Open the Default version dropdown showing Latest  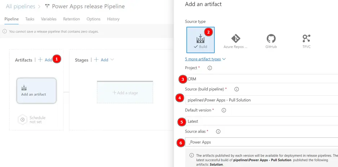tap(262, 121)
